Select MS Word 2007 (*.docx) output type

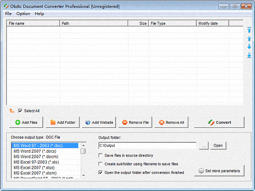tap(45, 151)
